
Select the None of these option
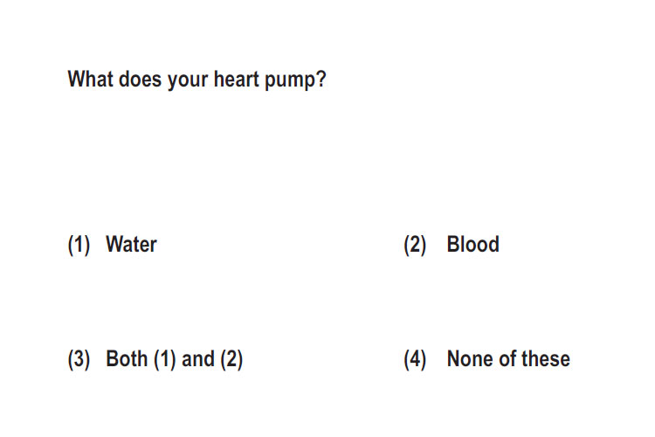508,359
